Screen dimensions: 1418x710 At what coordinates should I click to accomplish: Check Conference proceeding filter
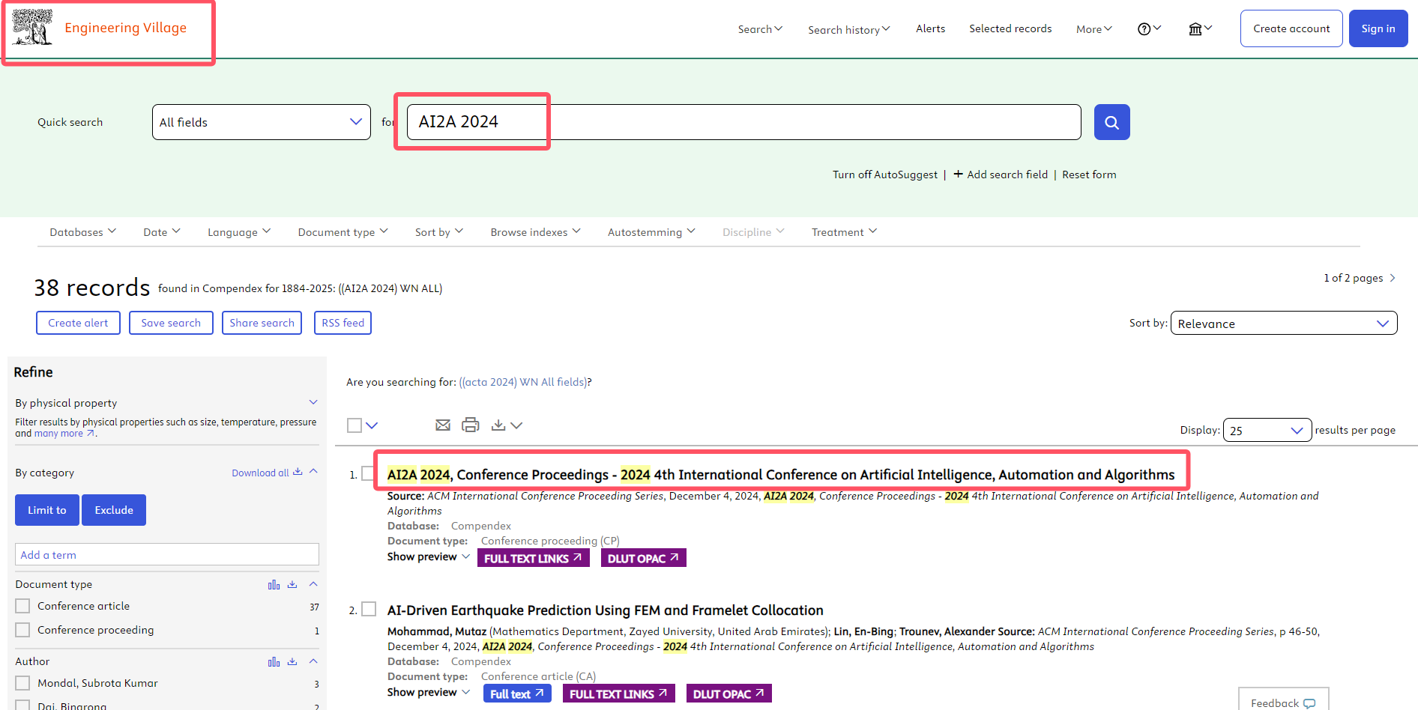click(22, 630)
